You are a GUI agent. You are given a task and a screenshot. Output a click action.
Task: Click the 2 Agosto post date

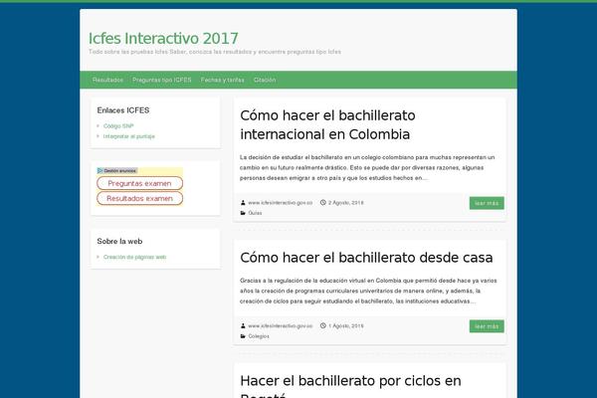point(346,203)
